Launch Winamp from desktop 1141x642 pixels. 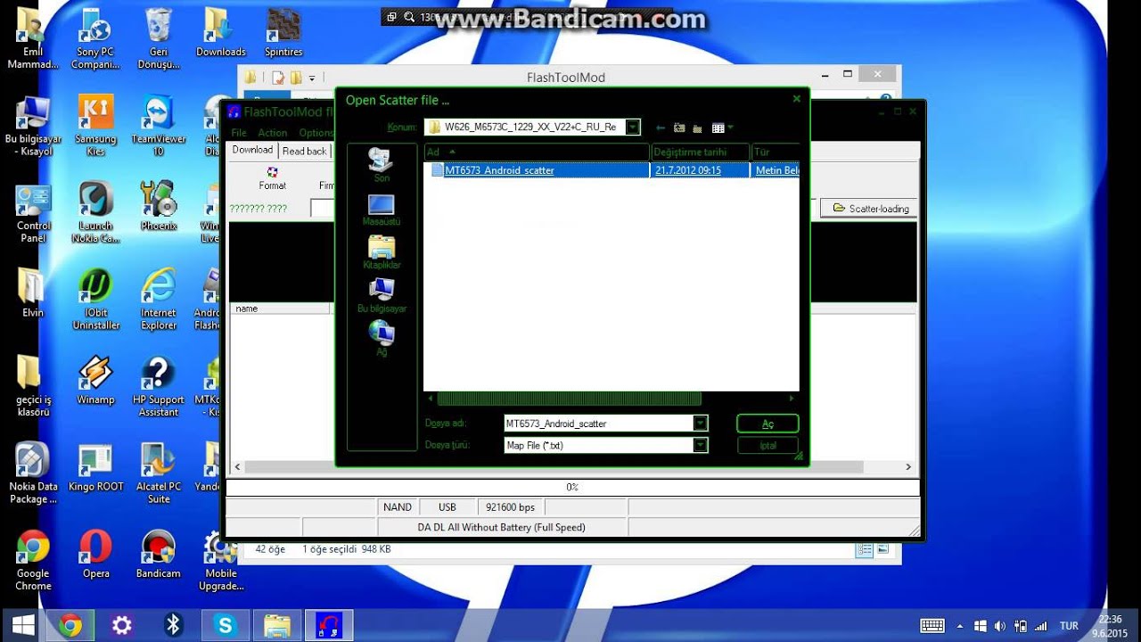coord(95,382)
